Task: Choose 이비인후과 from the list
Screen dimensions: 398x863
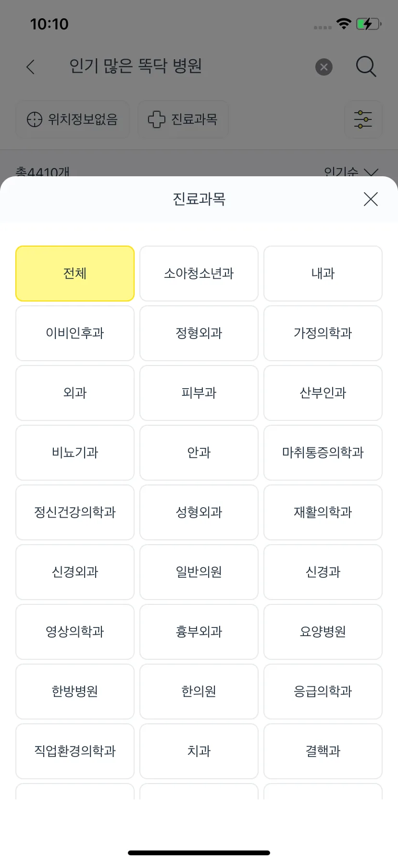Action: click(x=75, y=333)
